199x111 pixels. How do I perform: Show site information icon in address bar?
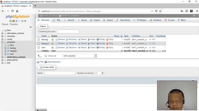point(39,11)
